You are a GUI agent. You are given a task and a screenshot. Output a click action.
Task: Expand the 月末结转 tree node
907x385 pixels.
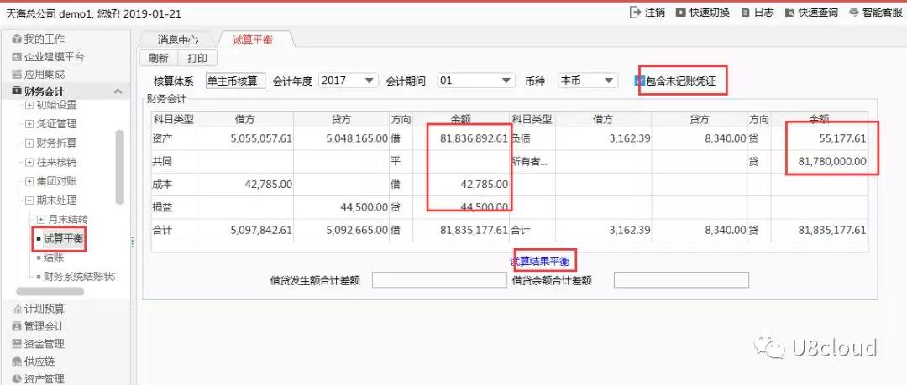click(x=40, y=220)
